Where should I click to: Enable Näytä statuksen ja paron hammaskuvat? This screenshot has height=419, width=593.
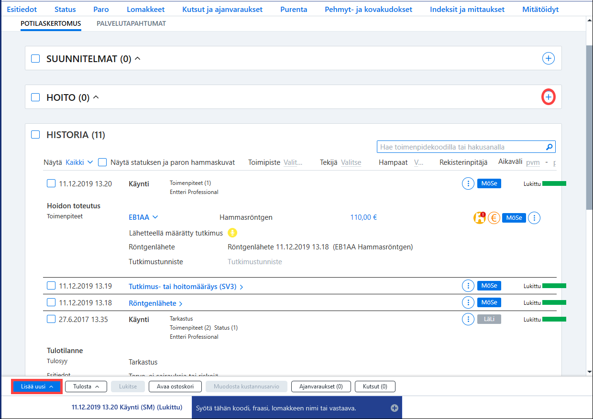point(102,162)
